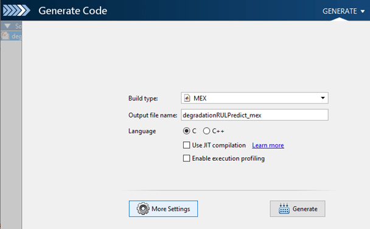Open the GENERATE workflow step menu
The width and height of the screenshot is (370, 229).
(343, 11)
